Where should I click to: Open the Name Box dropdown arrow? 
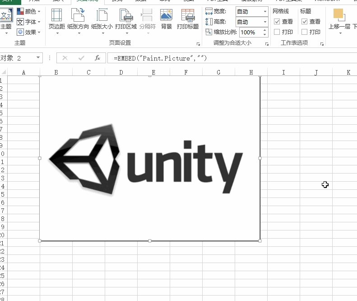tap(38, 58)
